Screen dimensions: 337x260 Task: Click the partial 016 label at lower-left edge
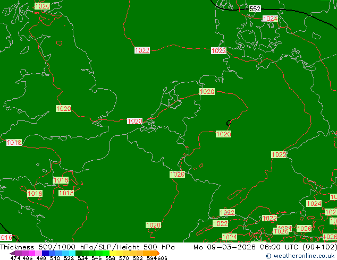(x=6, y=238)
